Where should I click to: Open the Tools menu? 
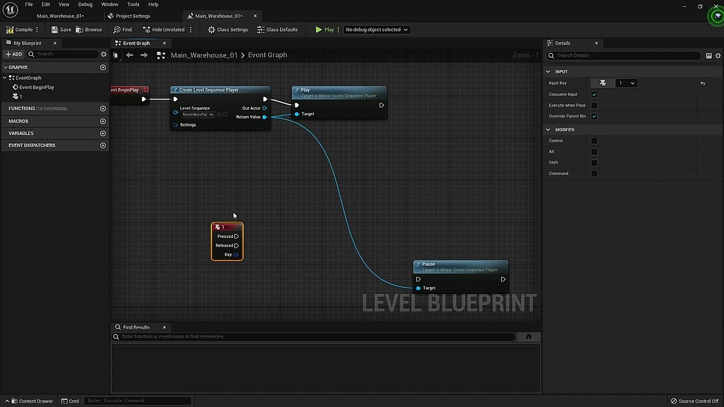[x=133, y=5]
